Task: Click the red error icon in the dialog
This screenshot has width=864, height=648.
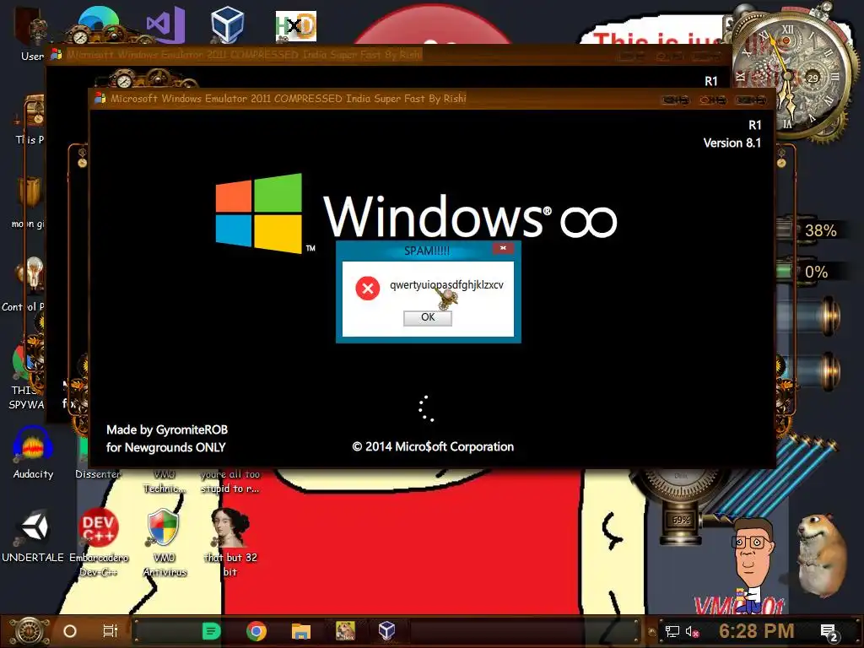Action: (368, 289)
